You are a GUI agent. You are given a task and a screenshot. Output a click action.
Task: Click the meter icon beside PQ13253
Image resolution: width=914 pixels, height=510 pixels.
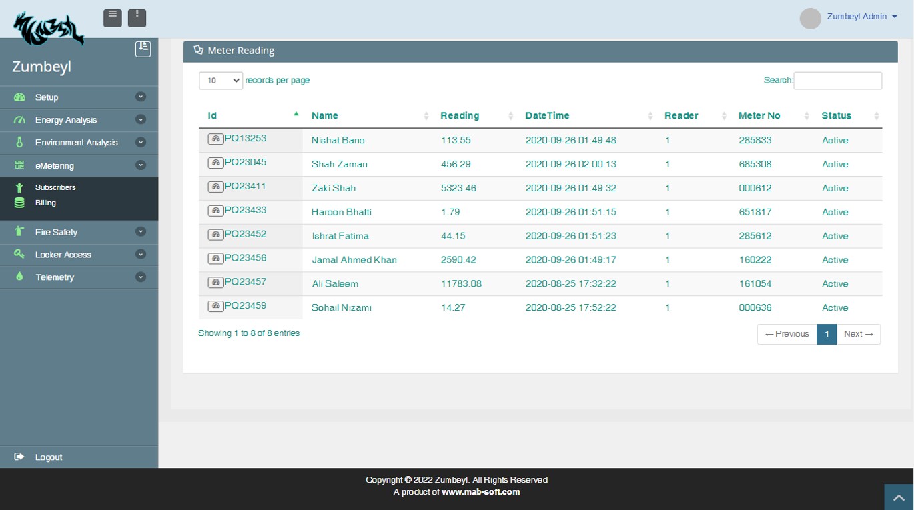215,139
